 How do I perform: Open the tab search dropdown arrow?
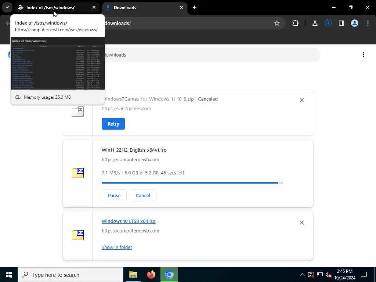[7, 7]
